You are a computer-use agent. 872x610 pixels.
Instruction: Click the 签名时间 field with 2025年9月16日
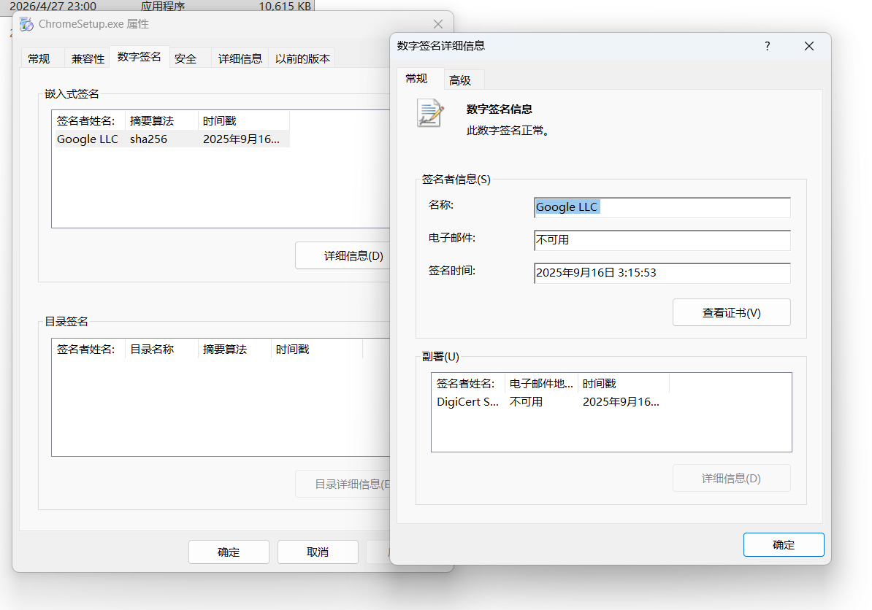[x=662, y=273]
